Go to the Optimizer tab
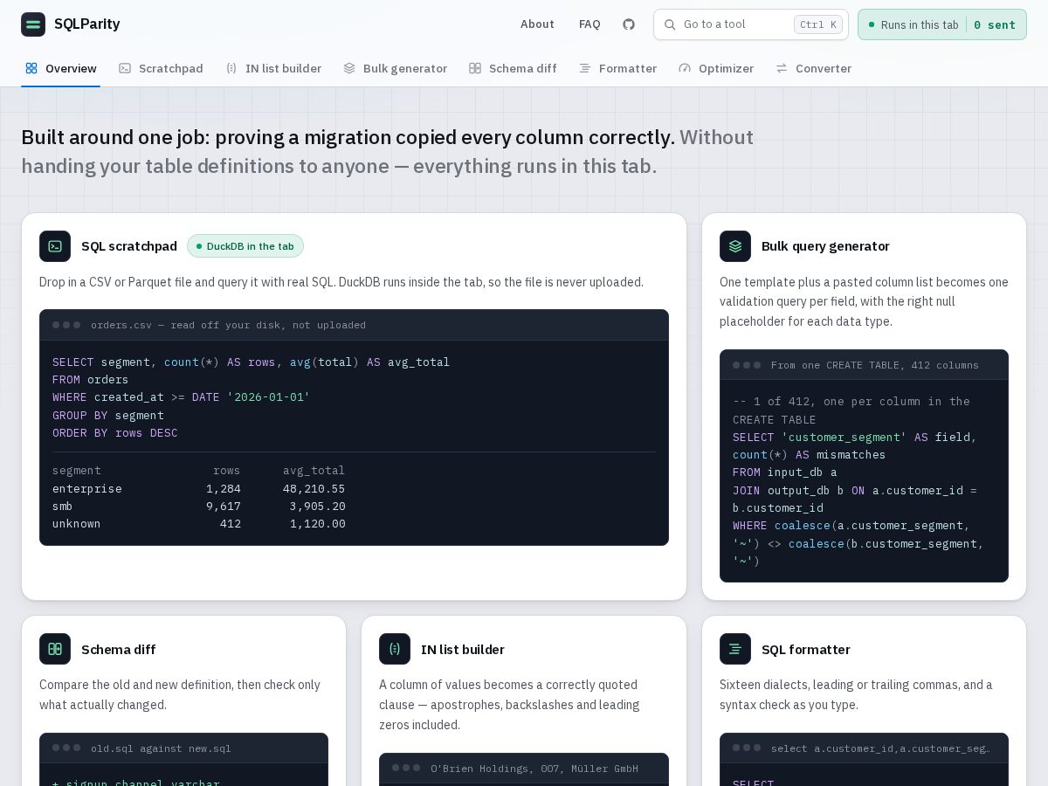Image resolution: width=1048 pixels, height=786 pixels. point(716,68)
